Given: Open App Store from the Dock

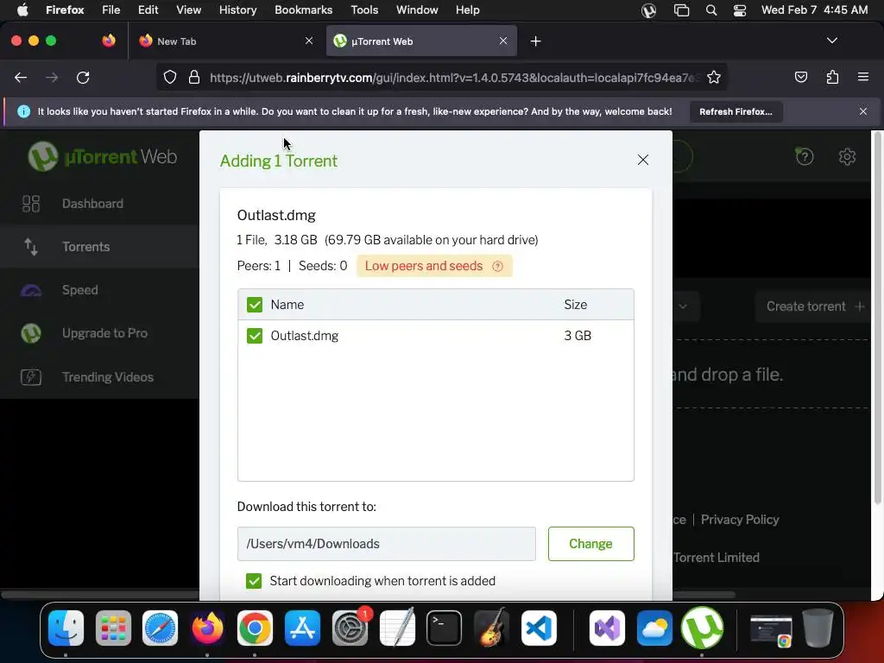Looking at the screenshot, I should click(x=302, y=628).
